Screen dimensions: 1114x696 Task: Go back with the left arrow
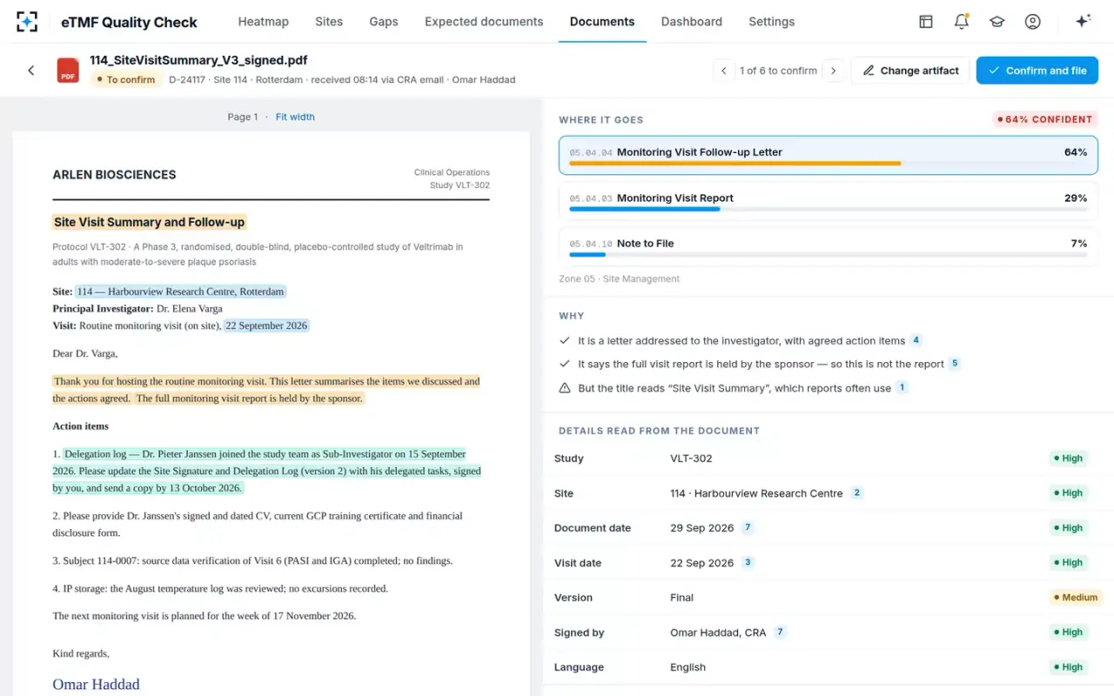pos(31,70)
